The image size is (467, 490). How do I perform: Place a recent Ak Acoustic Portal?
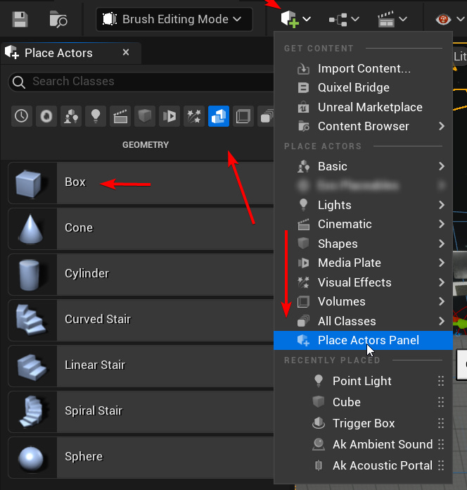(x=363, y=465)
